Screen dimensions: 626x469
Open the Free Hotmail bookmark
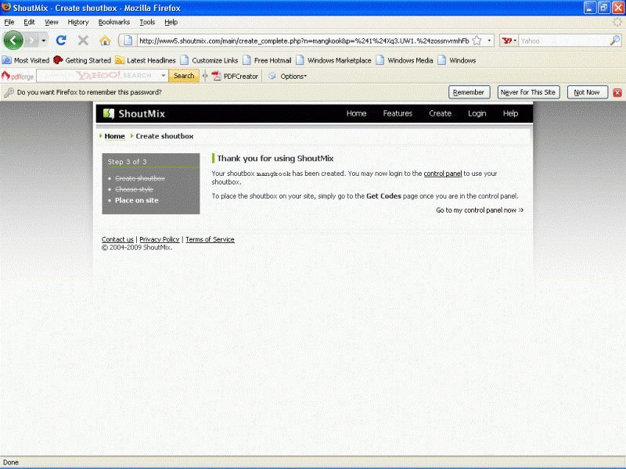coord(267,60)
